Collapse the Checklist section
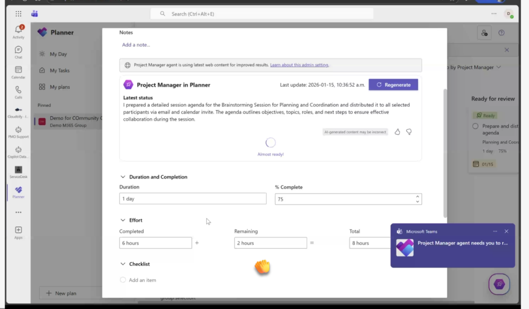The width and height of the screenshot is (529, 309). pyautogui.click(x=123, y=264)
